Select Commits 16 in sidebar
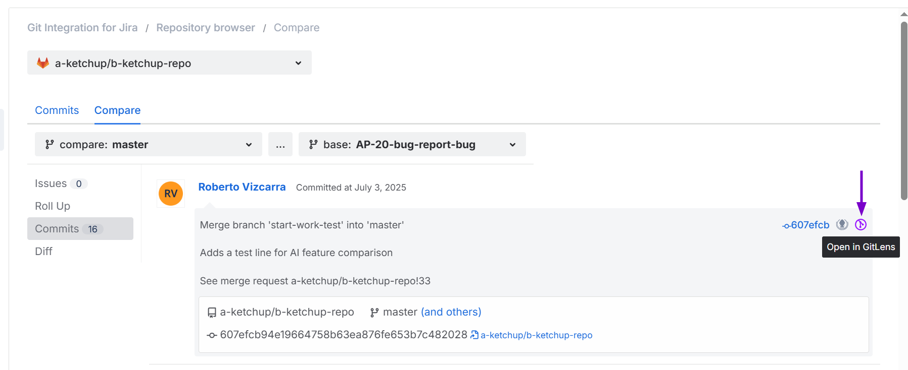 pos(80,229)
